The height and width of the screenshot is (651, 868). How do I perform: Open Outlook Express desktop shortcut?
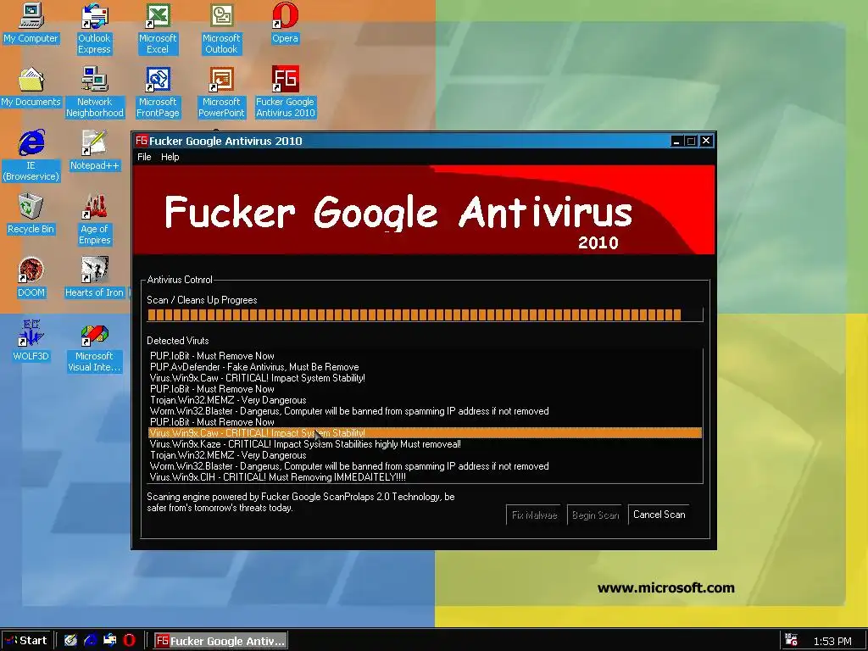pos(94,29)
